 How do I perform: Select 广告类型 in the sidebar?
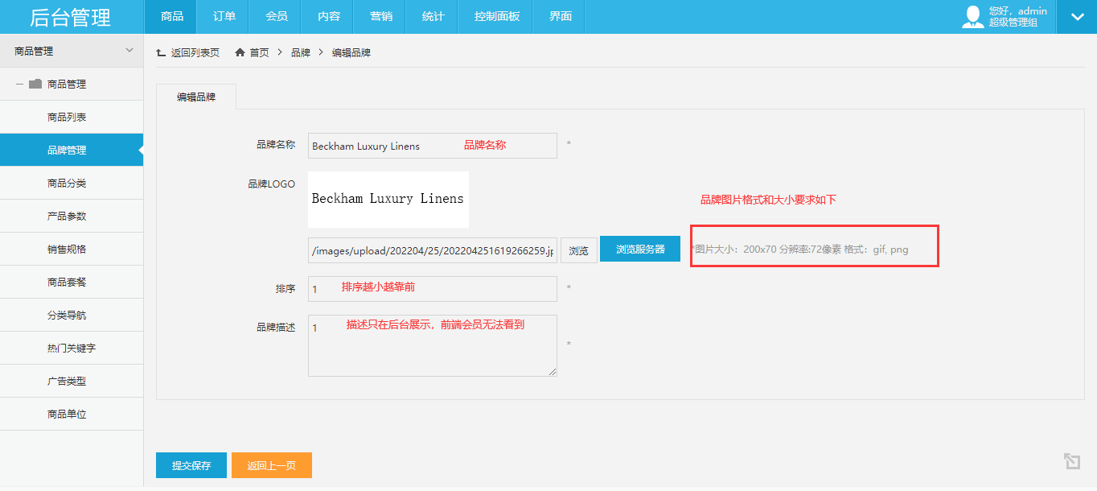coord(72,381)
